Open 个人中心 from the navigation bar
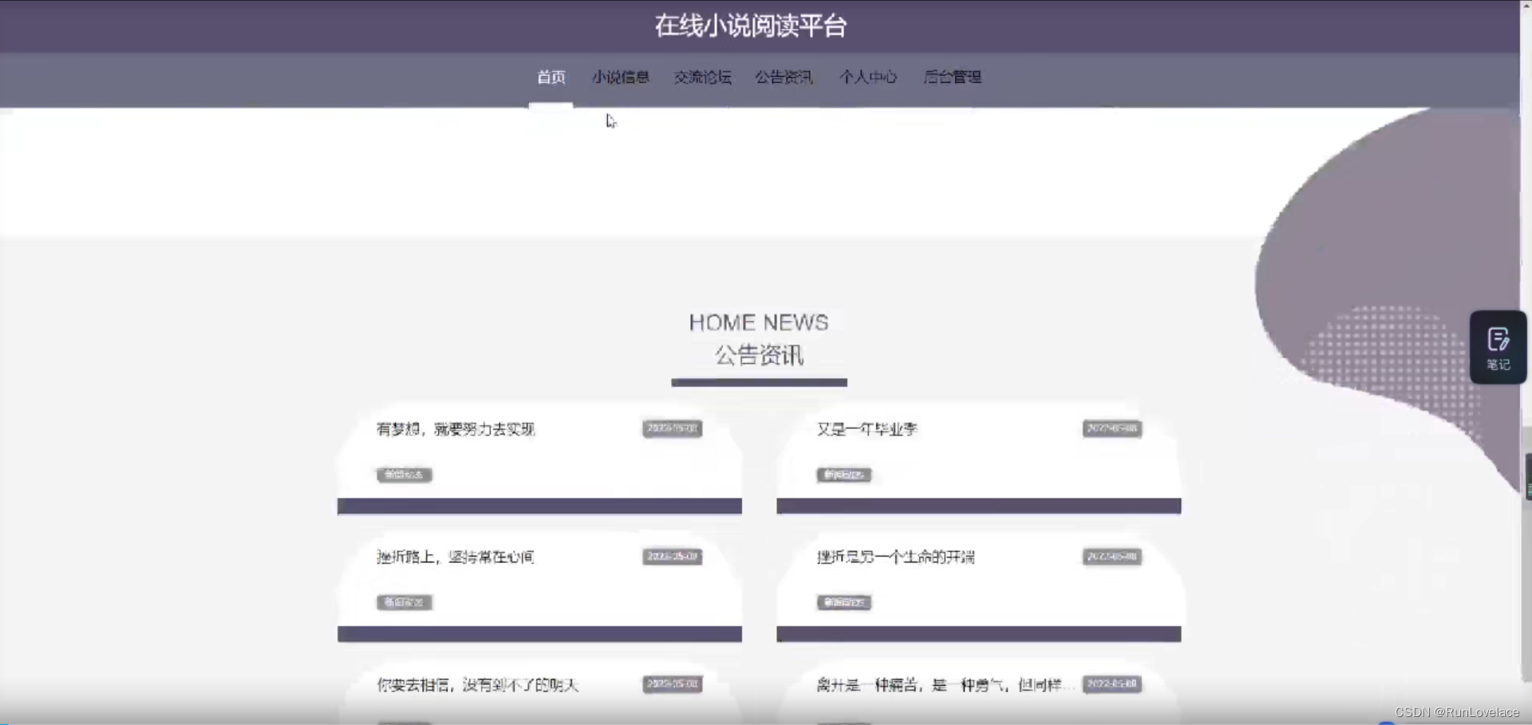Viewport: 1532px width, 725px height. (868, 77)
